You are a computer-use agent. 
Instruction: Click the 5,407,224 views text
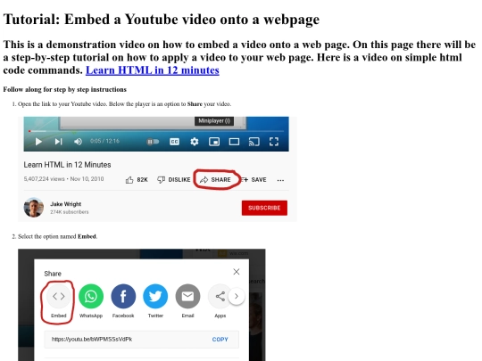pos(45,179)
